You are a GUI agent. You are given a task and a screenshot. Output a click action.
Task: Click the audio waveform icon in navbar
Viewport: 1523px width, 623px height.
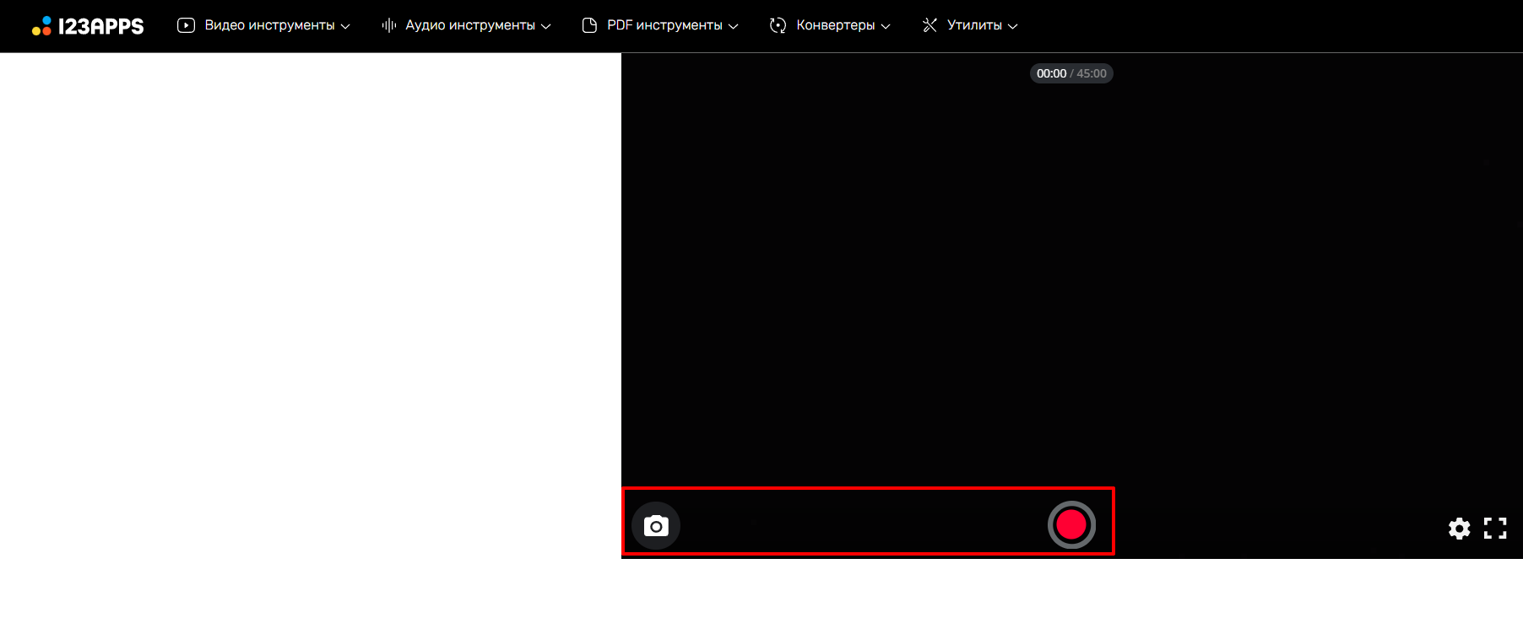point(389,25)
